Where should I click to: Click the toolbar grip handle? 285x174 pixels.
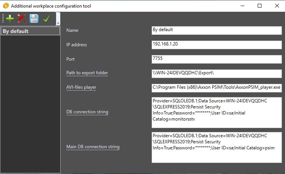tap(3, 19)
